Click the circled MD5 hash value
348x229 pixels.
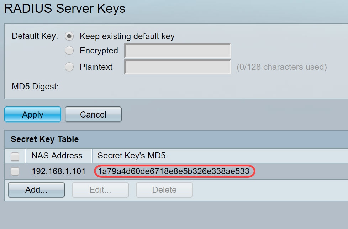click(174, 172)
